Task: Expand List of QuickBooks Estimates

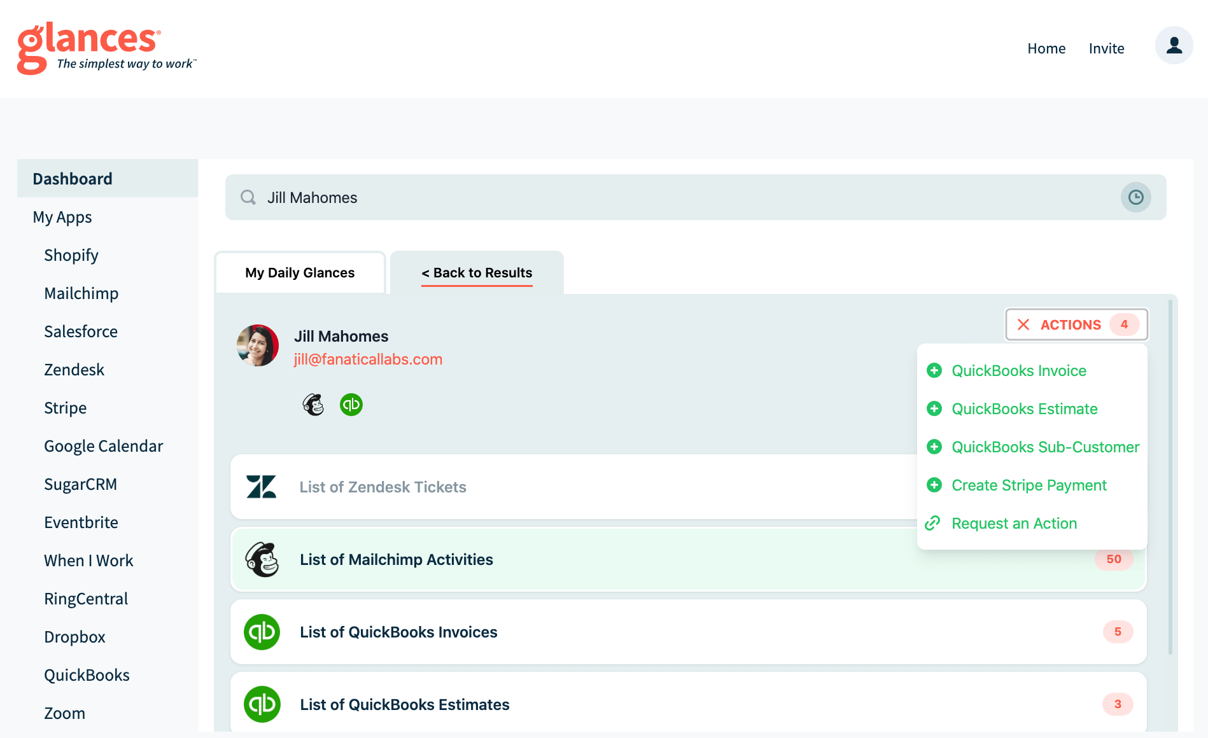Action: click(x=689, y=702)
